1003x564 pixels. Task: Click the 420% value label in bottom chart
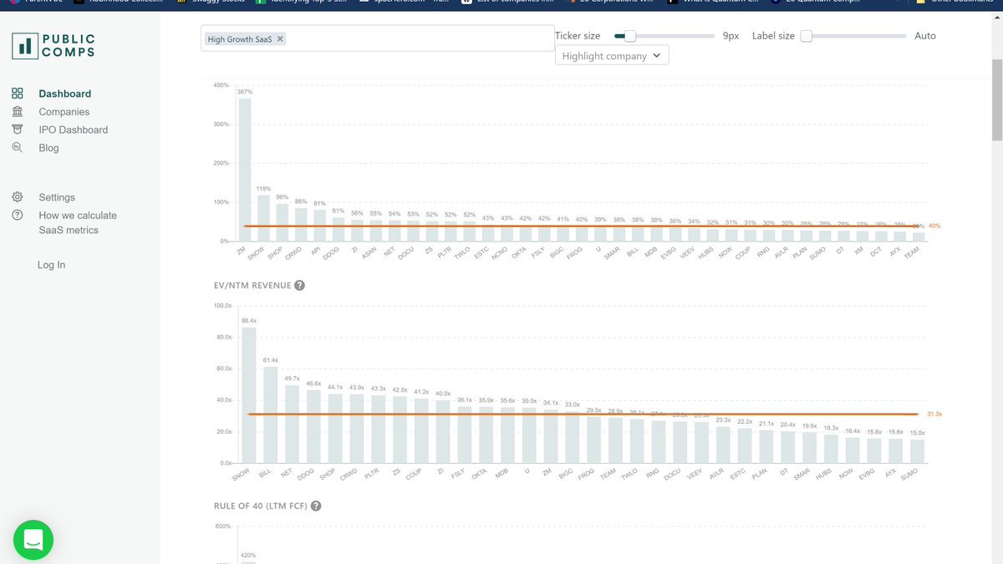(248, 555)
